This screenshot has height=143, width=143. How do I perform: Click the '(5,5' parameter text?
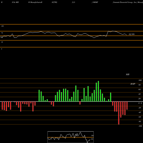tap(74, 2)
